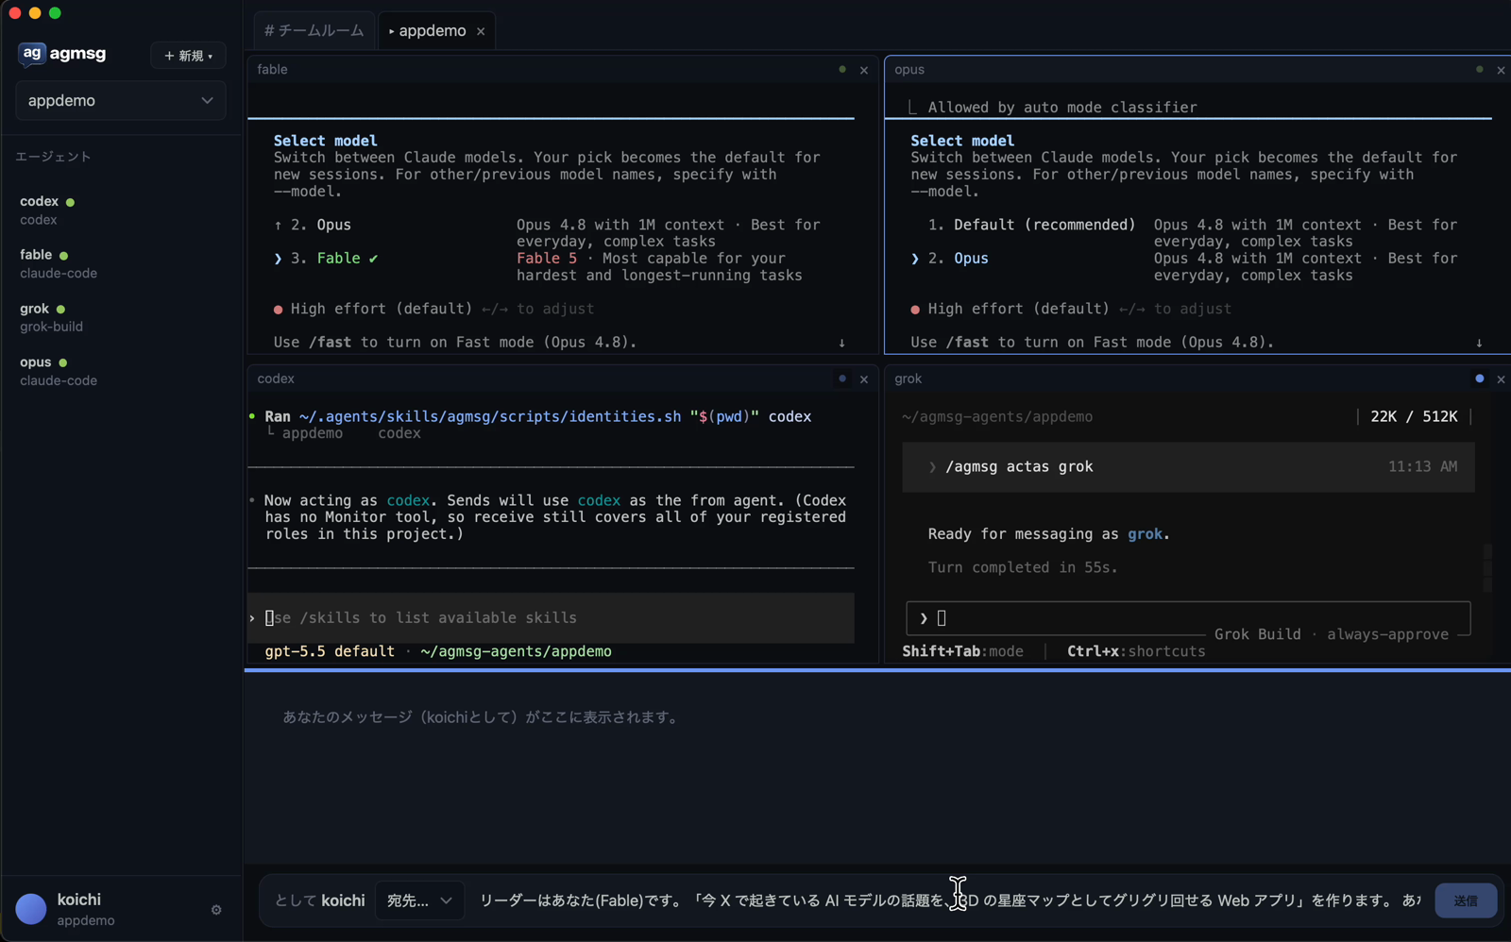Viewport: 1511px width, 942px height.
Task: Click the ~/agmsg-agents/appdemo path in grok pane
Action: pos(997,416)
